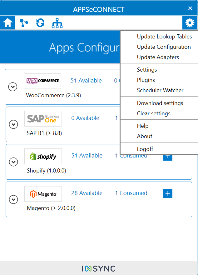Add a Shopify app with plus icon
This screenshot has width=198, height=275.
pyautogui.click(x=168, y=156)
